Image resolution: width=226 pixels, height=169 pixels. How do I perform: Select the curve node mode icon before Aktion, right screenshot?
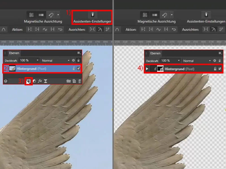[117, 30]
